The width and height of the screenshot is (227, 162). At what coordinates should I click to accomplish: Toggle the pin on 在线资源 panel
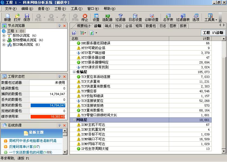[x=60, y=125]
